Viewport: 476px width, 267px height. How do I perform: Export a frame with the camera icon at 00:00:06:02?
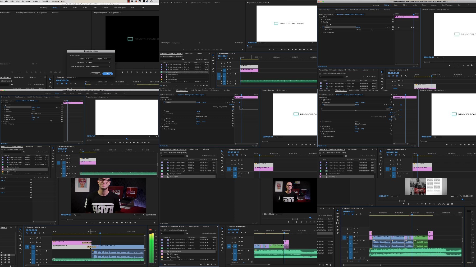click(135, 223)
